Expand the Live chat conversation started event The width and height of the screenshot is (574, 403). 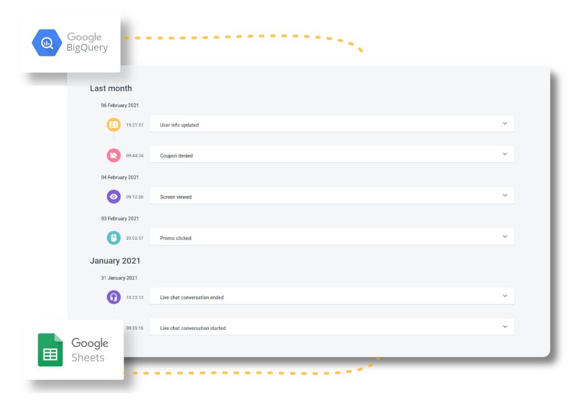click(506, 326)
